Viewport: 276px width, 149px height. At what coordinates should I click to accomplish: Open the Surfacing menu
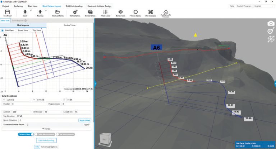(x=18, y=6)
